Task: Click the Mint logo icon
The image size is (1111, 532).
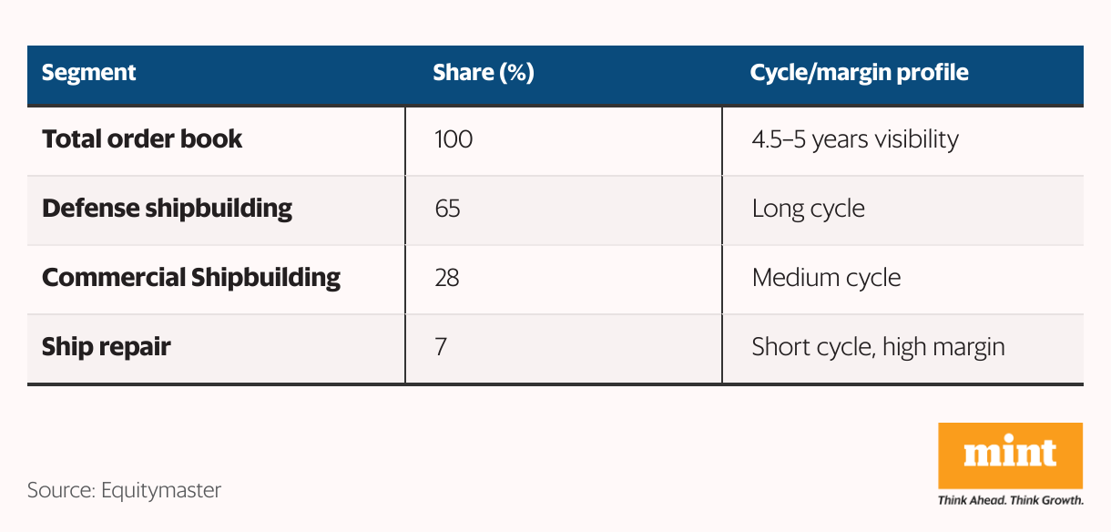Action: pyautogui.click(x=1010, y=455)
